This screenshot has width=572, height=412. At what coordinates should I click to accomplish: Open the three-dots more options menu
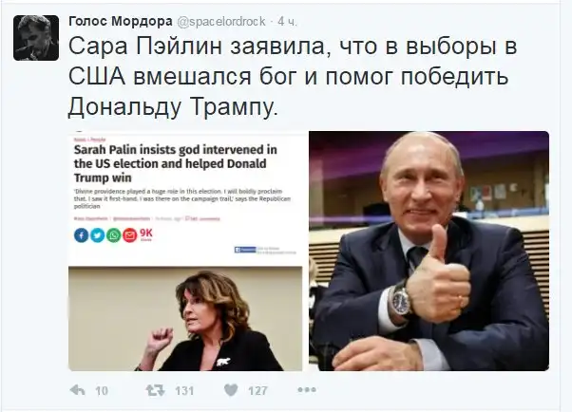(306, 390)
